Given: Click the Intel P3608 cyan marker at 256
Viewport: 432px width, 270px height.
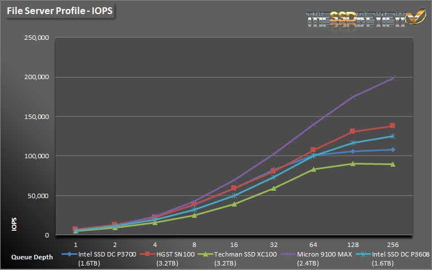Looking at the screenshot, I should point(393,136).
